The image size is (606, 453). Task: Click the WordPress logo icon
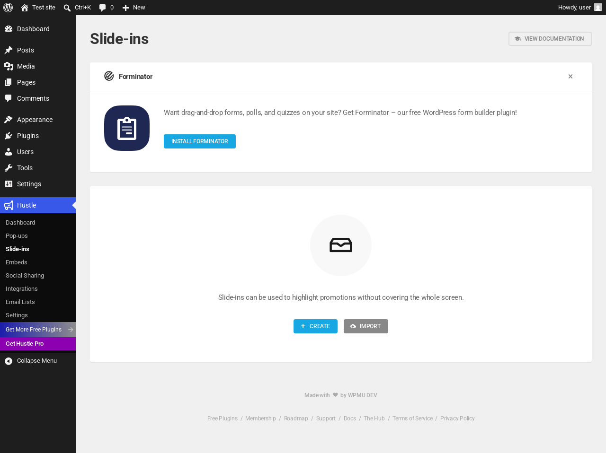[x=8, y=8]
